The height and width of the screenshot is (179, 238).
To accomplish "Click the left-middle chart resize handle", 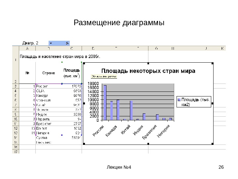I will (x=84, y=103).
